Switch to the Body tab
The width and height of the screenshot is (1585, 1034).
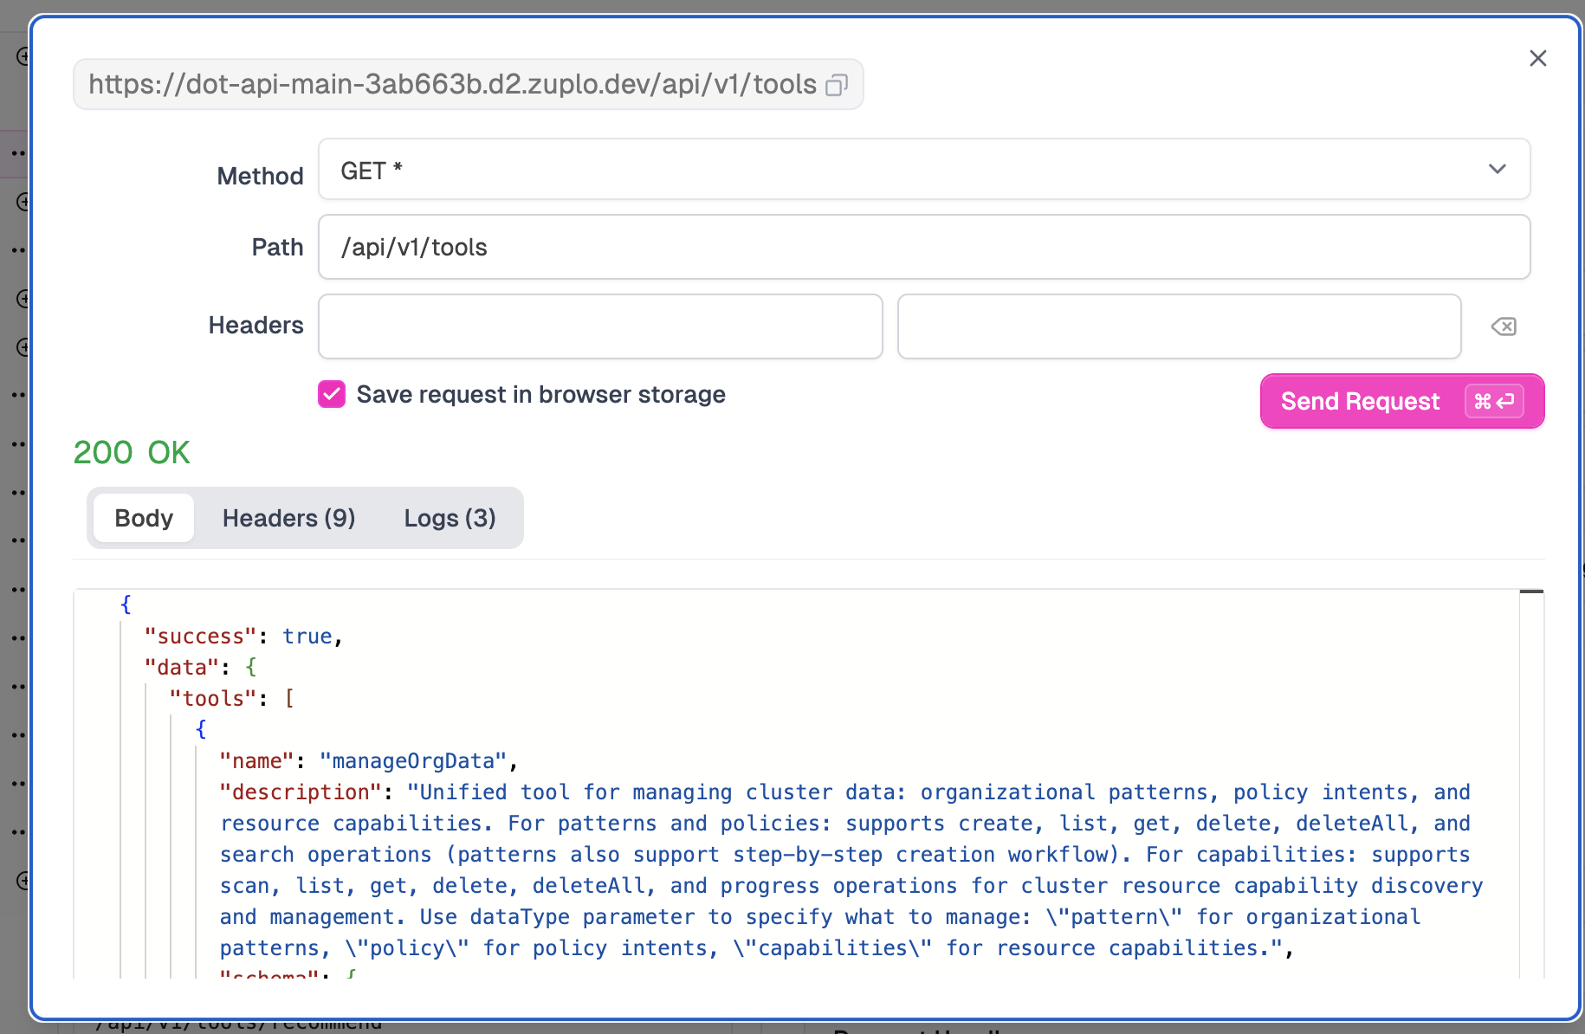click(x=144, y=518)
